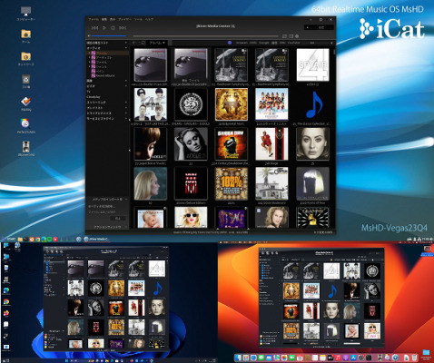
Task: Click the previous track button in player
Action: [x=94, y=28]
